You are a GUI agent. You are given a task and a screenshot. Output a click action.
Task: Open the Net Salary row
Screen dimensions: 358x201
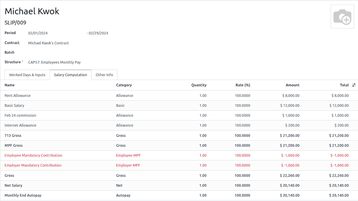(x=13, y=186)
